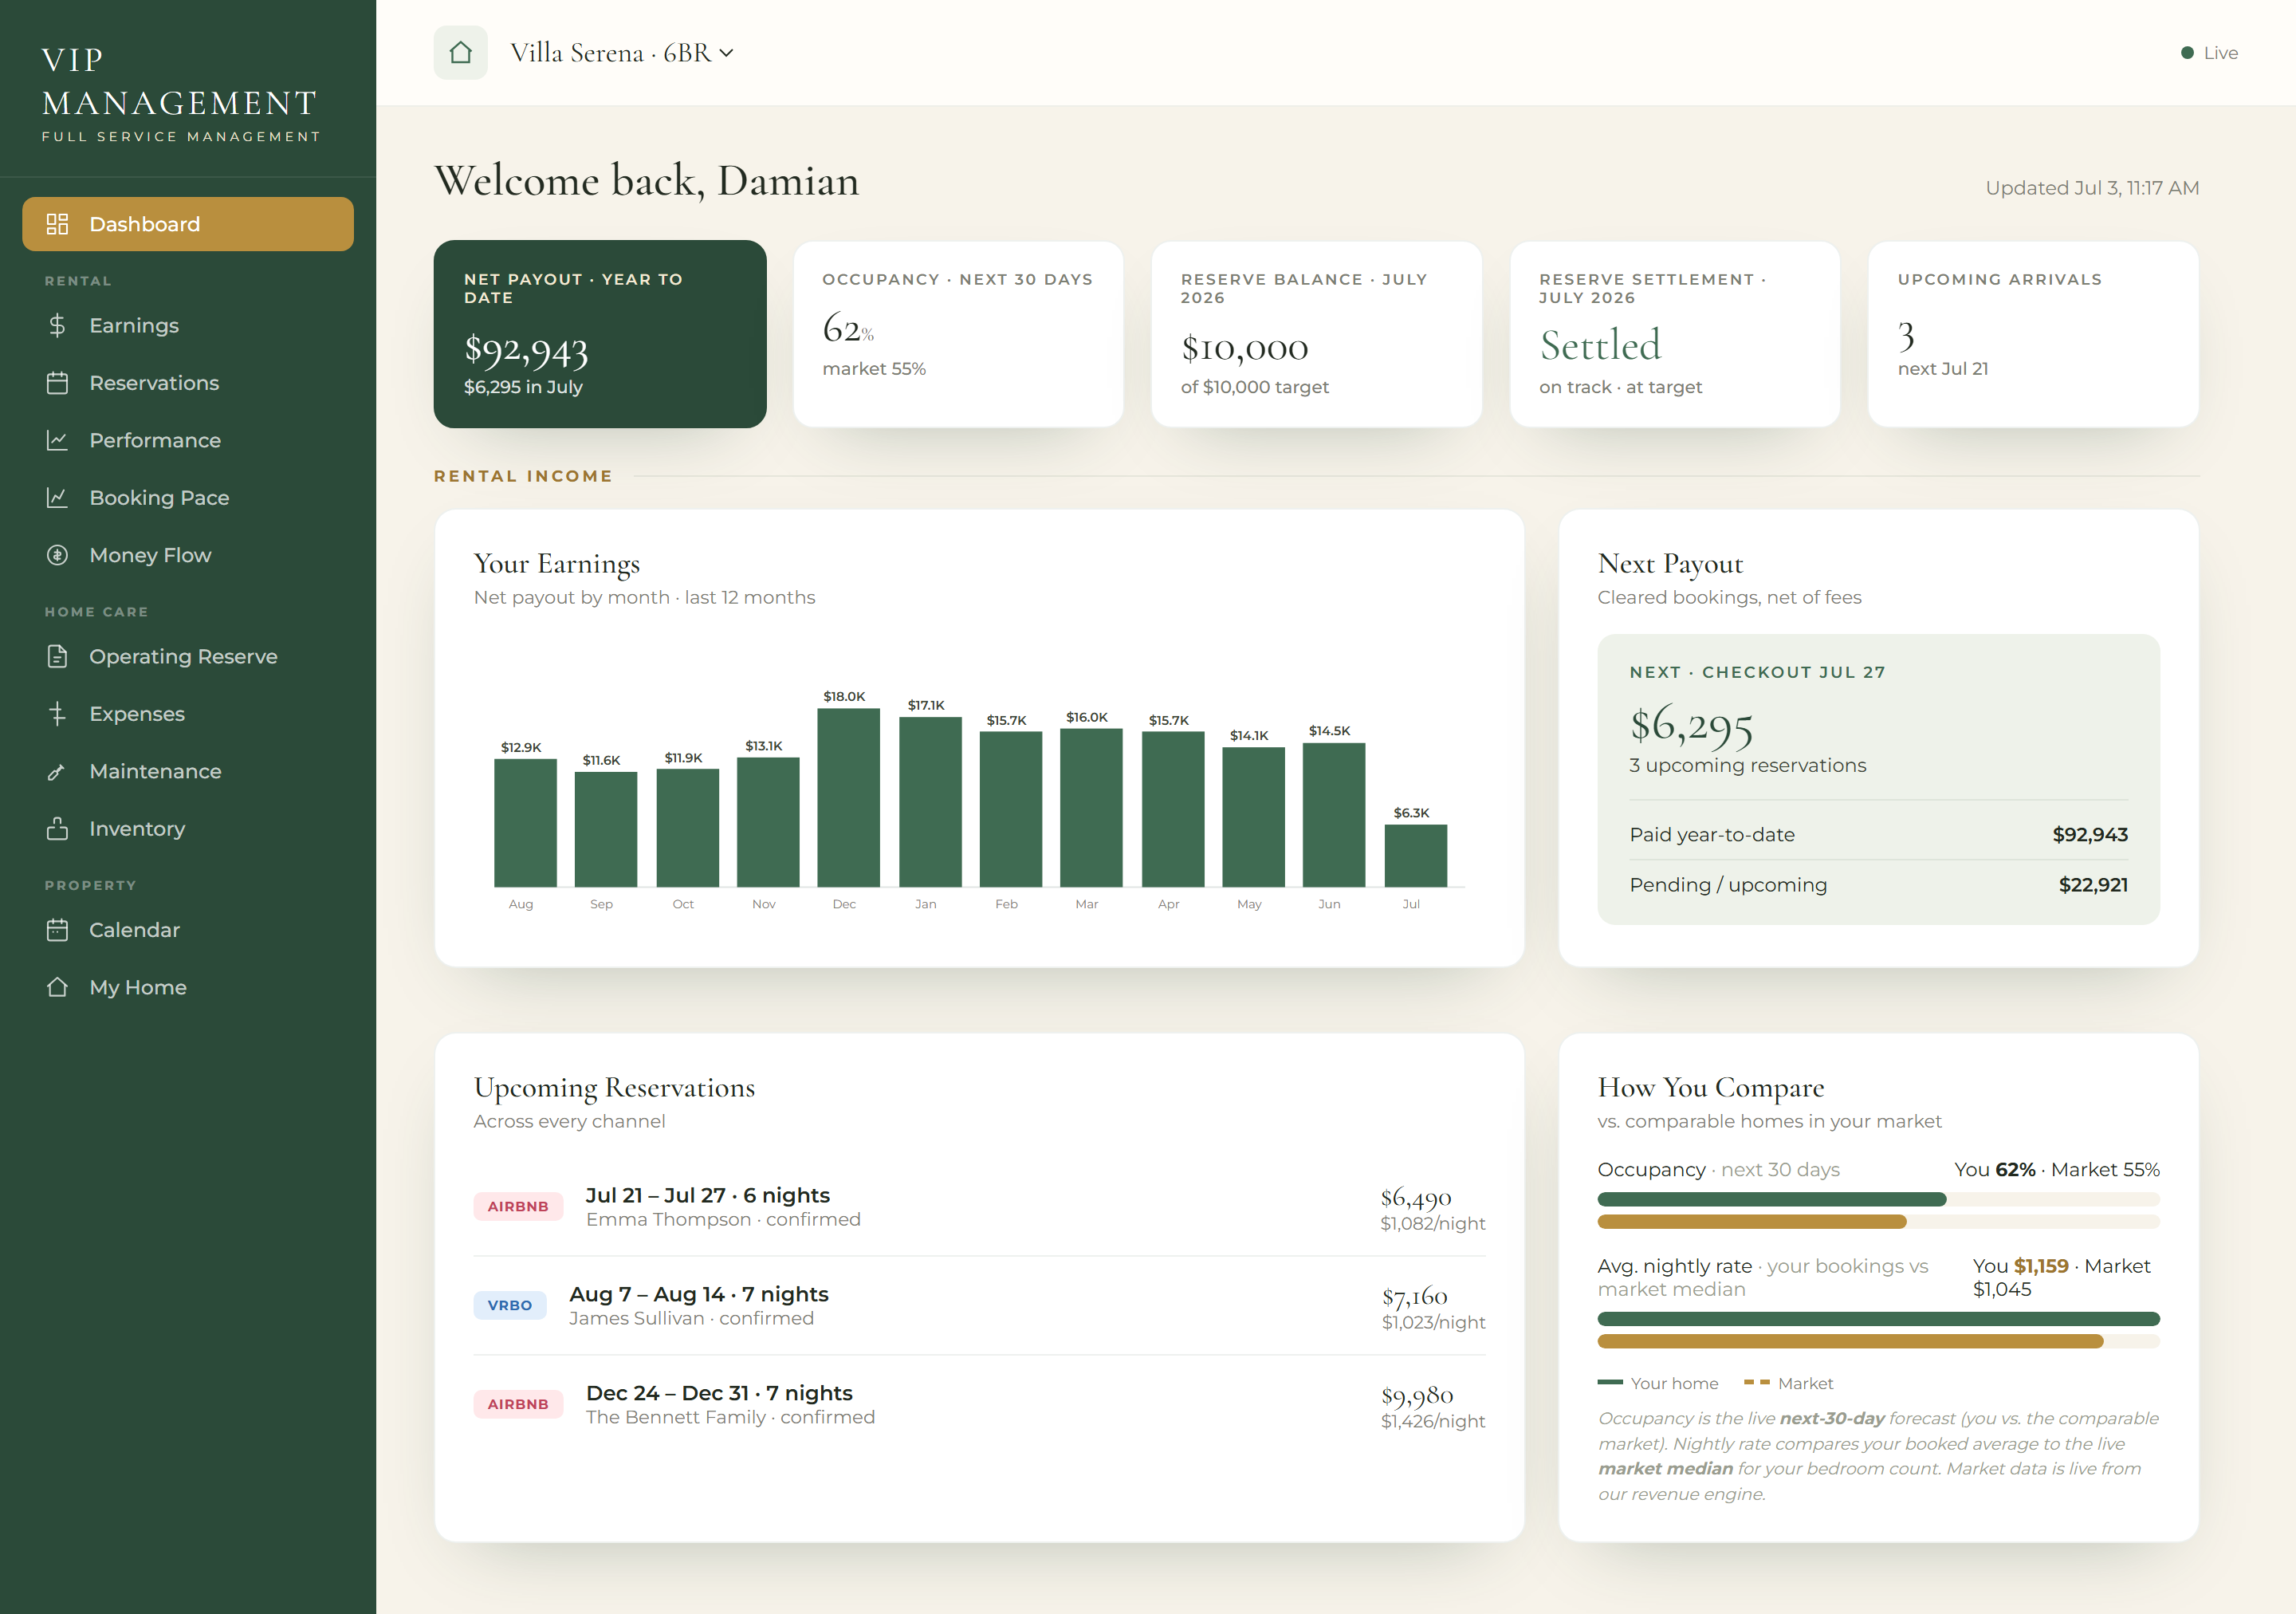
Task: Click the Calendar icon under Property
Action: tap(57, 930)
